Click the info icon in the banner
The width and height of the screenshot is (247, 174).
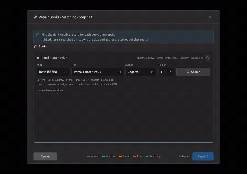[x=38, y=35]
